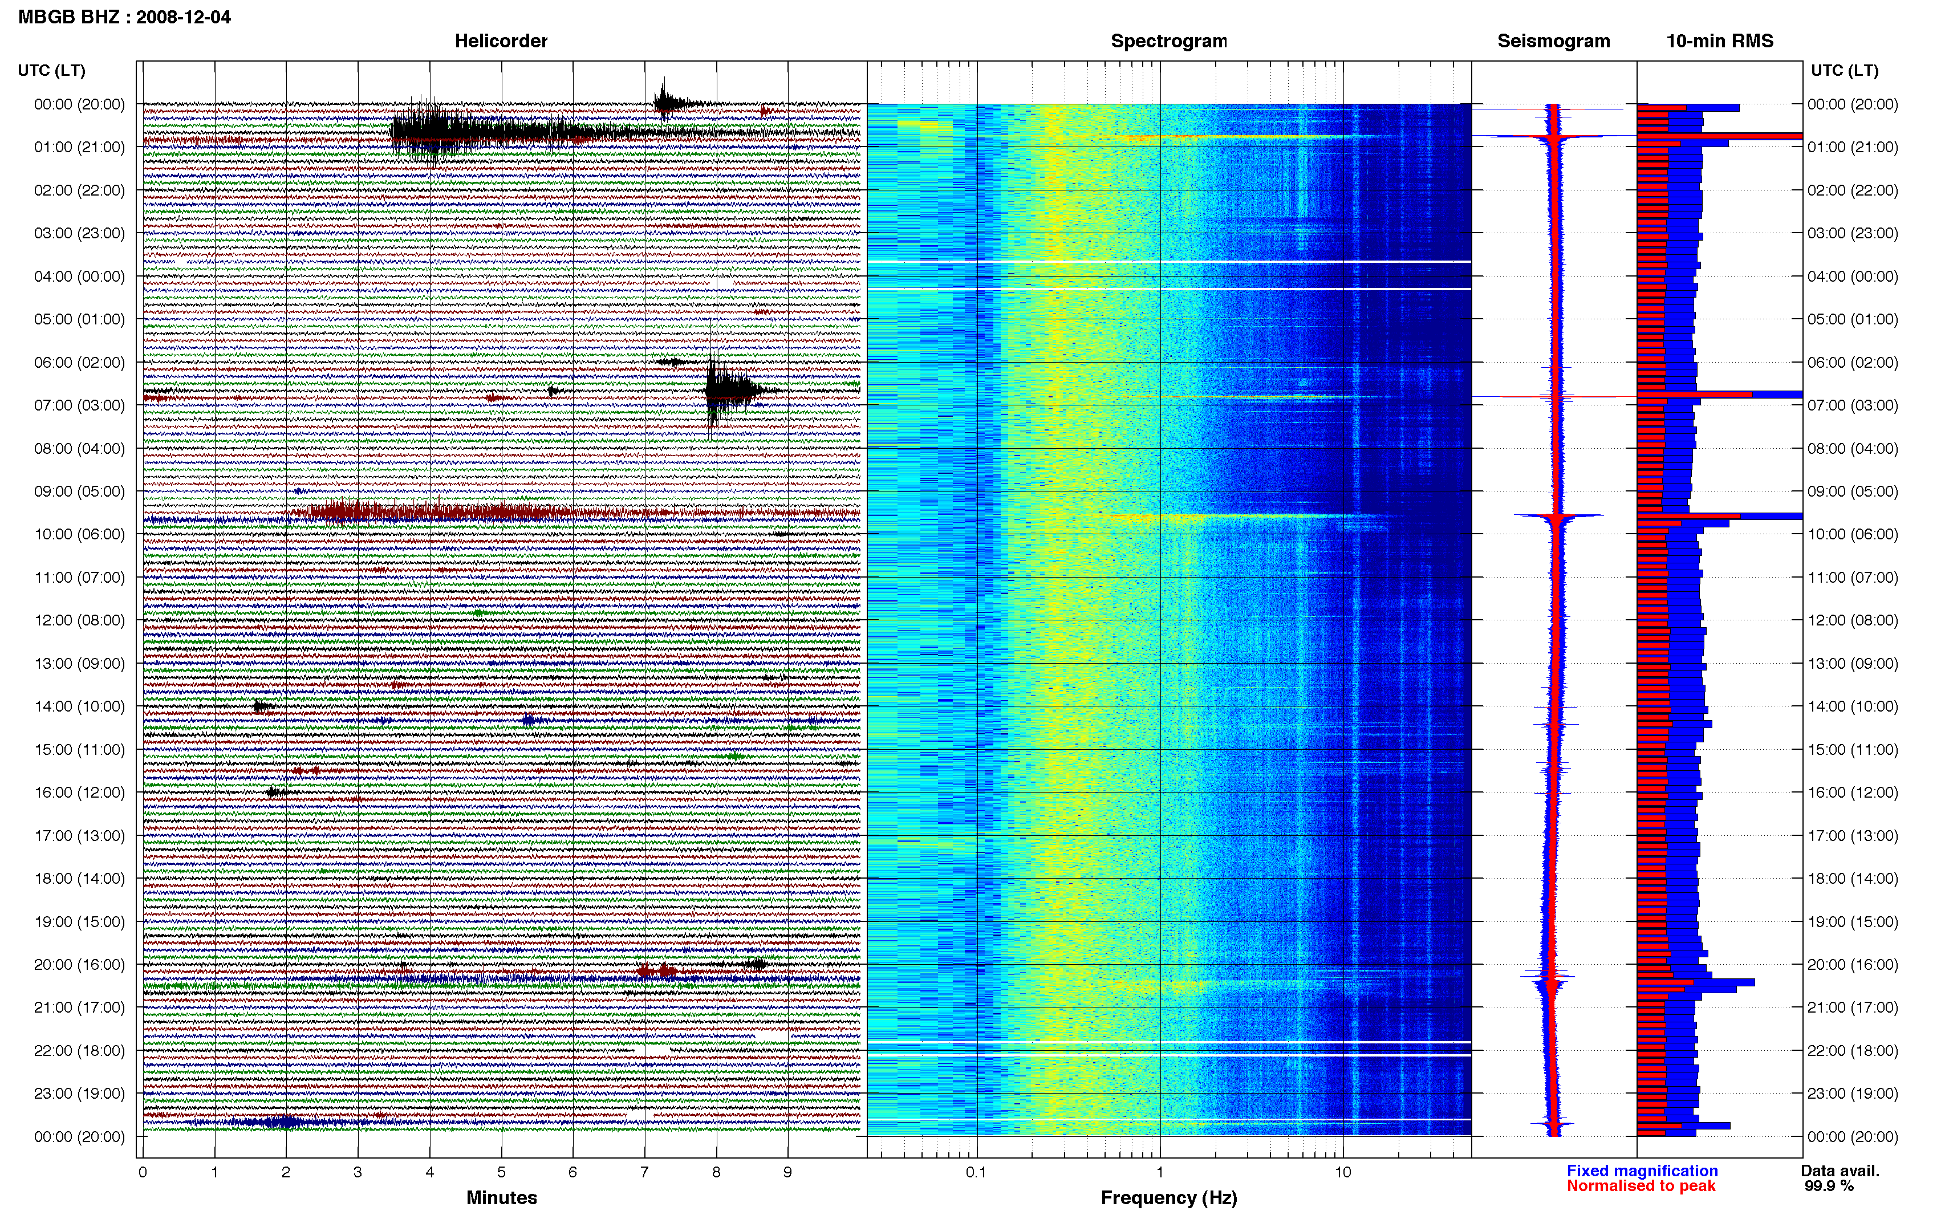Click the left 23:00 (19:00) time label
The height and width of the screenshot is (1219, 1949).
(x=79, y=1093)
